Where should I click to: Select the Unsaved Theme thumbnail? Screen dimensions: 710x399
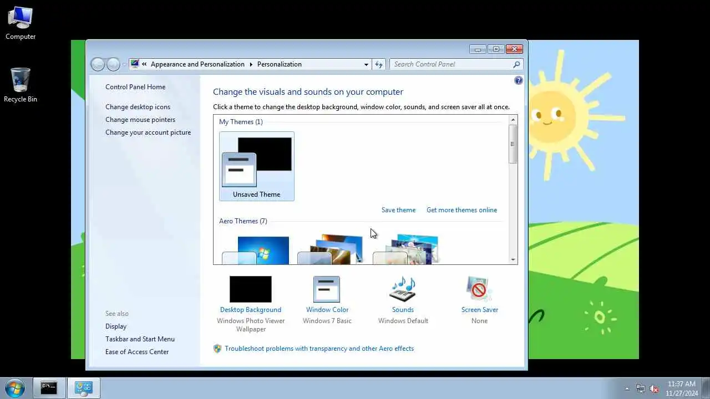click(x=257, y=166)
